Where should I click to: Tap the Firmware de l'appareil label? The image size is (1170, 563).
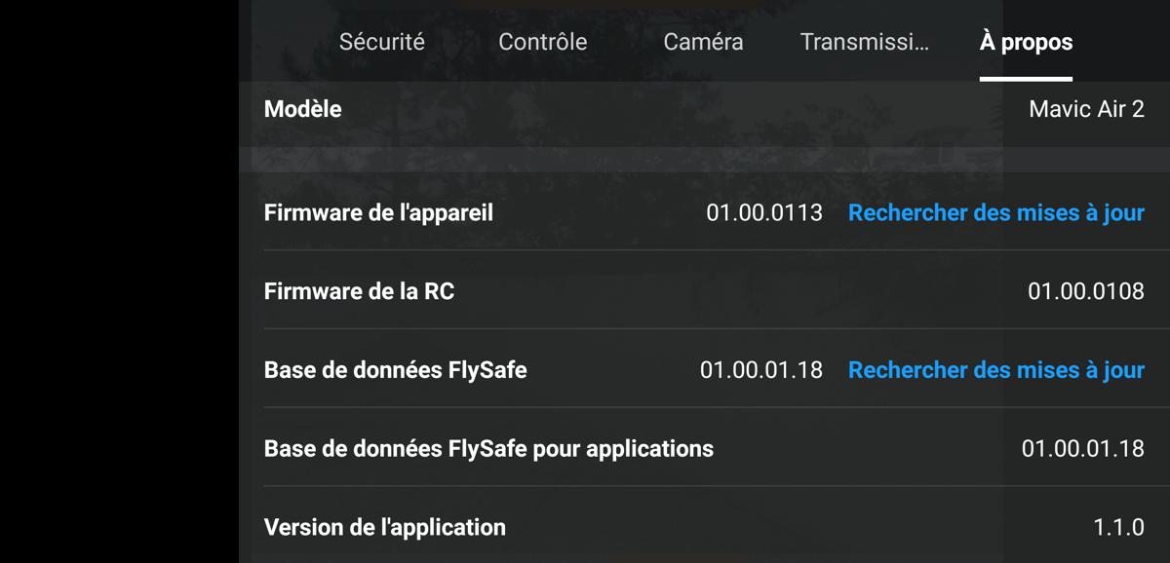point(378,212)
